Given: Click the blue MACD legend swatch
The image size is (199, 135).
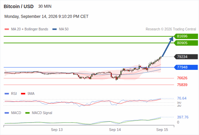Looking at the screenshot, I should point(7,113).
